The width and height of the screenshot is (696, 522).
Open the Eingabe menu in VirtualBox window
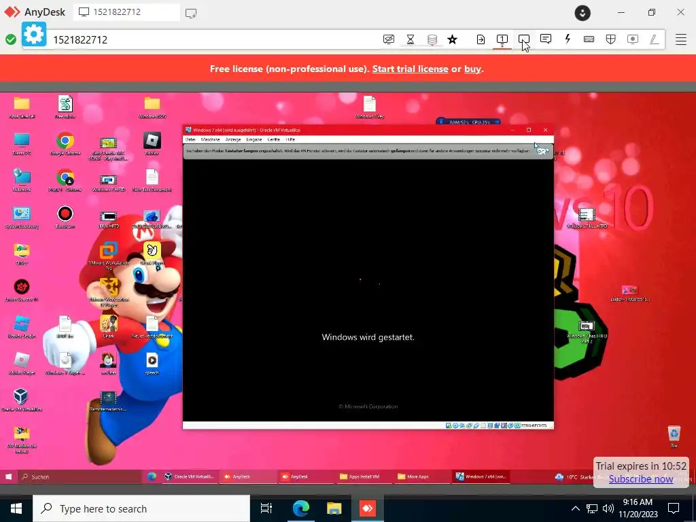tap(254, 139)
